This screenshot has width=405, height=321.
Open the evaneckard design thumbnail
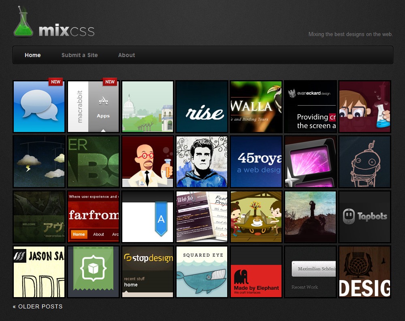click(310, 106)
